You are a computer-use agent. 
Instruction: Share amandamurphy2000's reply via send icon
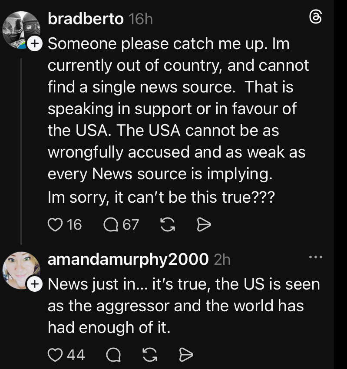tap(186, 355)
